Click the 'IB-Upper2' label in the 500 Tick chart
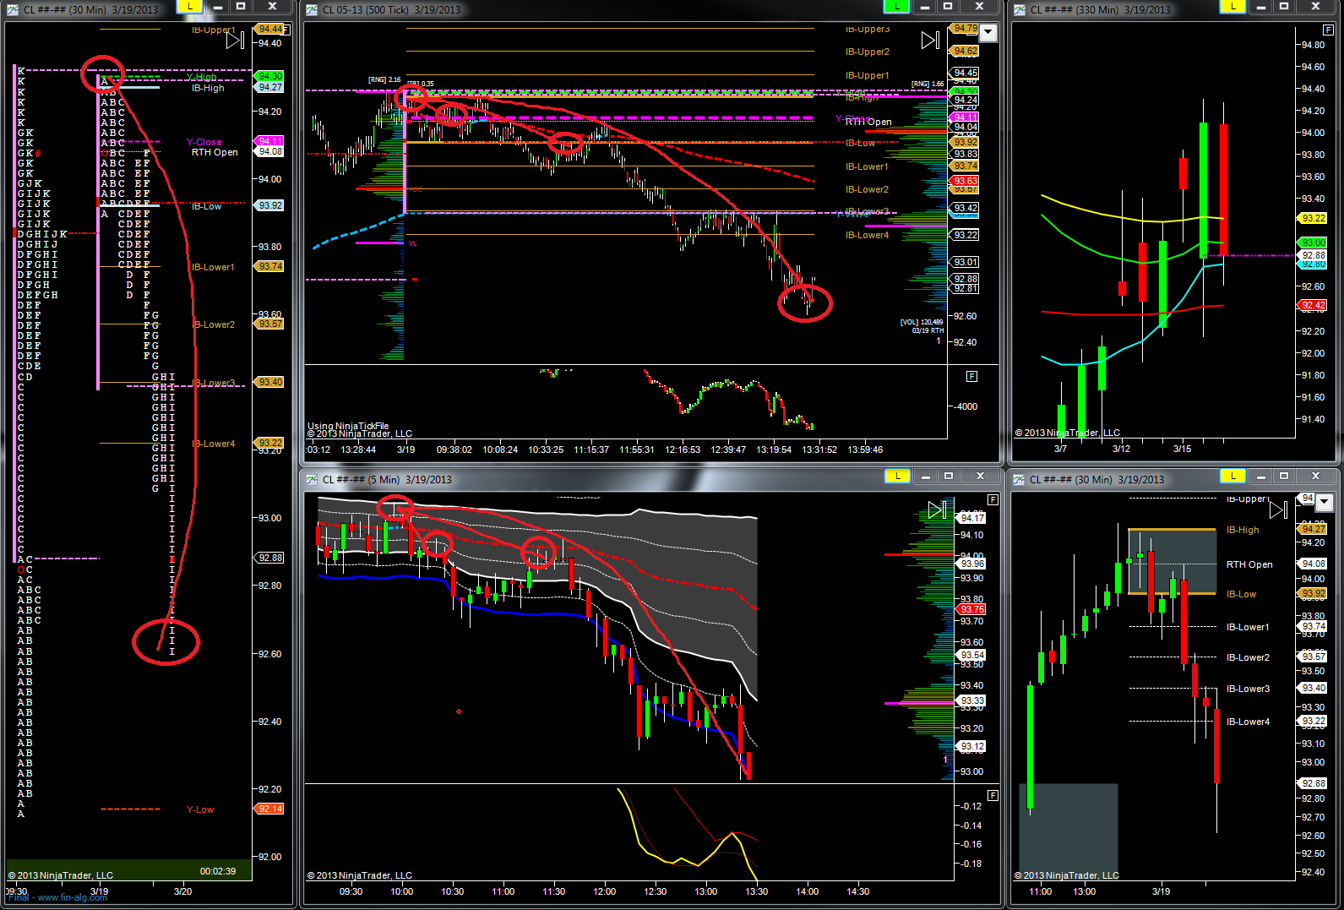 (x=868, y=52)
